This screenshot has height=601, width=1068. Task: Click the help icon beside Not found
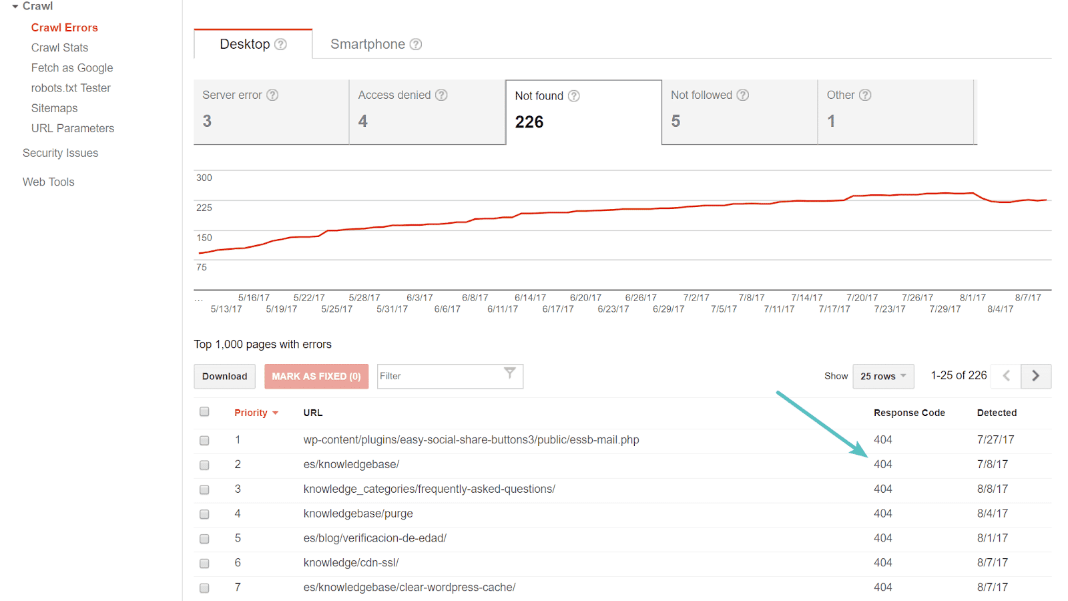575,95
